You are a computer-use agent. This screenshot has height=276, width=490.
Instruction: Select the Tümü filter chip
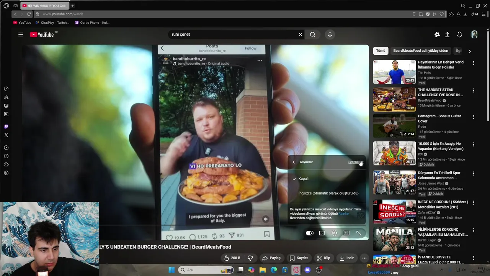pyautogui.click(x=381, y=51)
